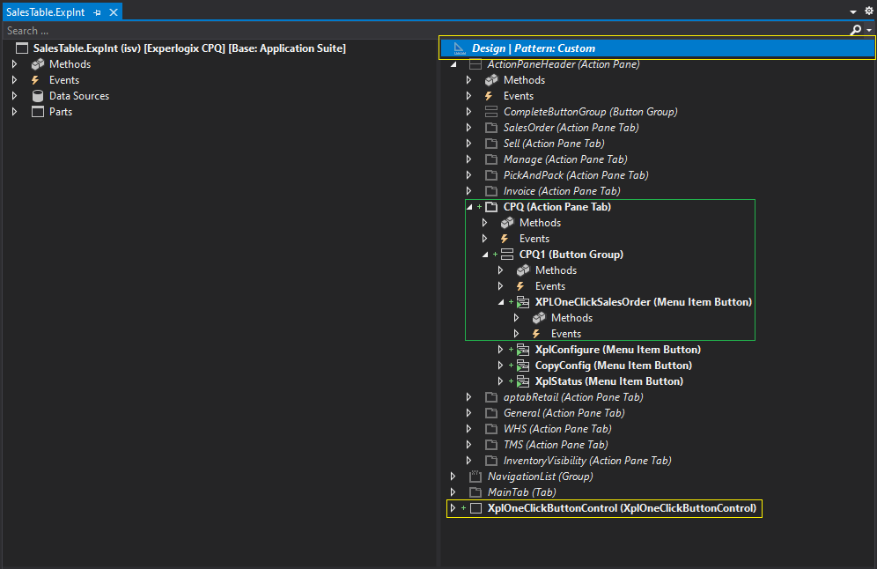Click the CPQ action pane tab icon
Screen dimensions: 877x569
491,207
